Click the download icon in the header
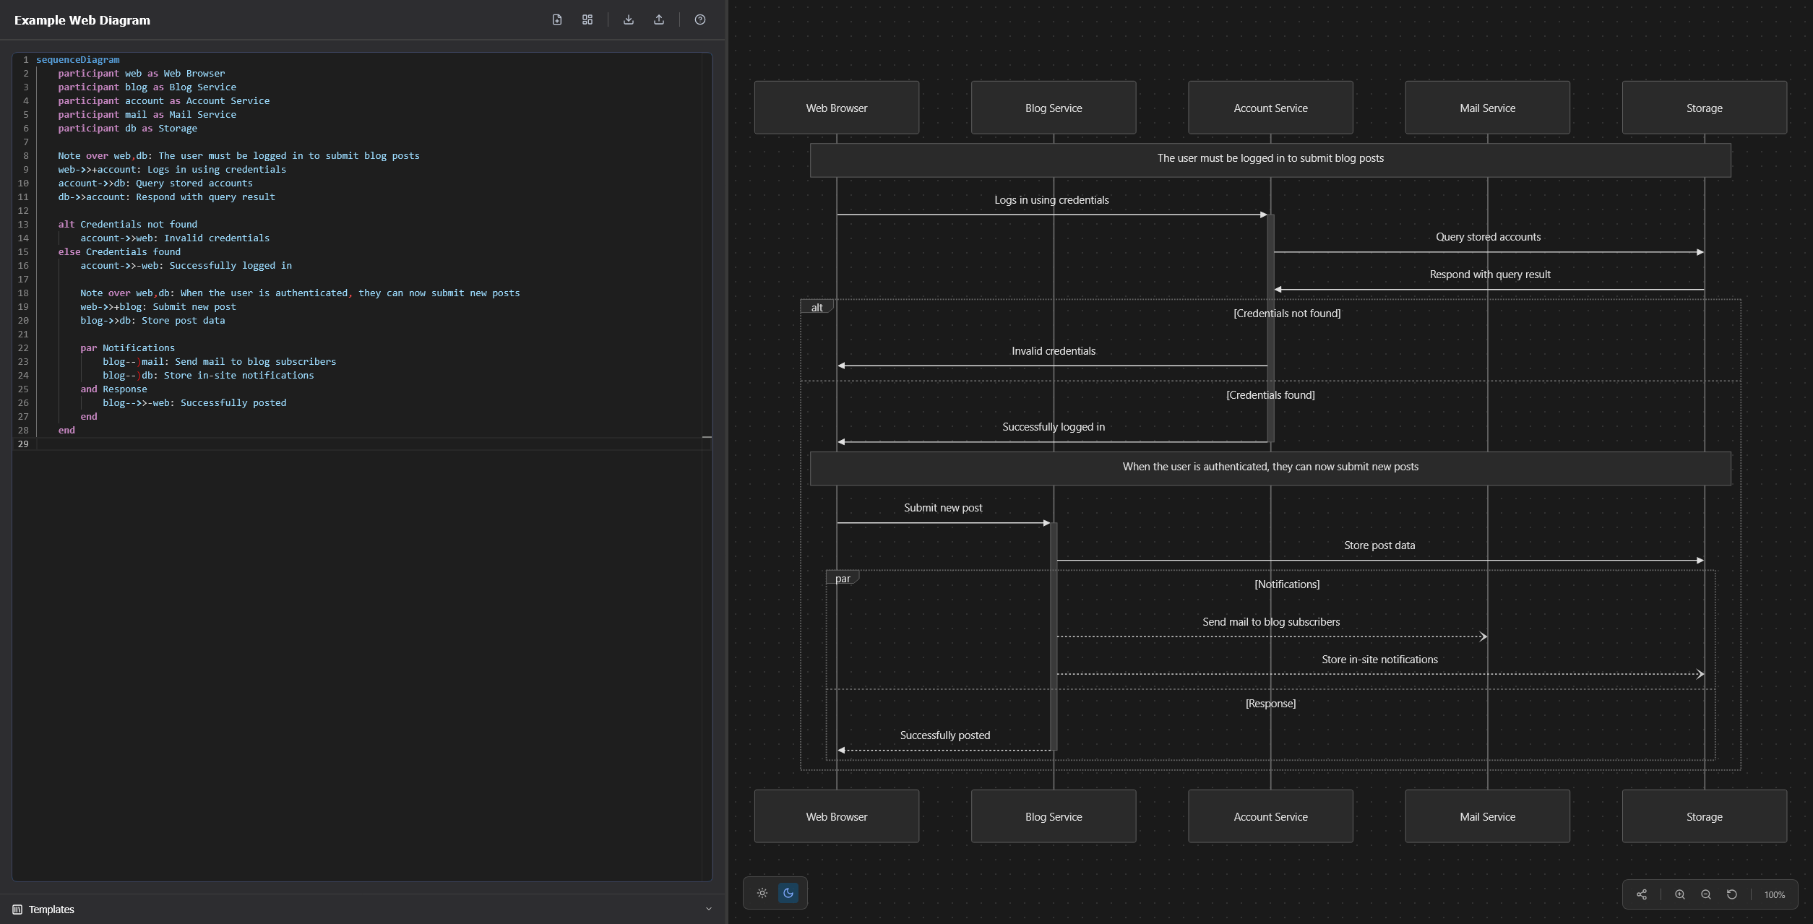 coord(629,20)
